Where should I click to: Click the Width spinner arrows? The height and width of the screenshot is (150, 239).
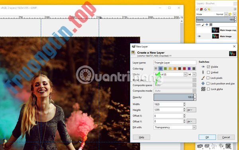coord(184,104)
